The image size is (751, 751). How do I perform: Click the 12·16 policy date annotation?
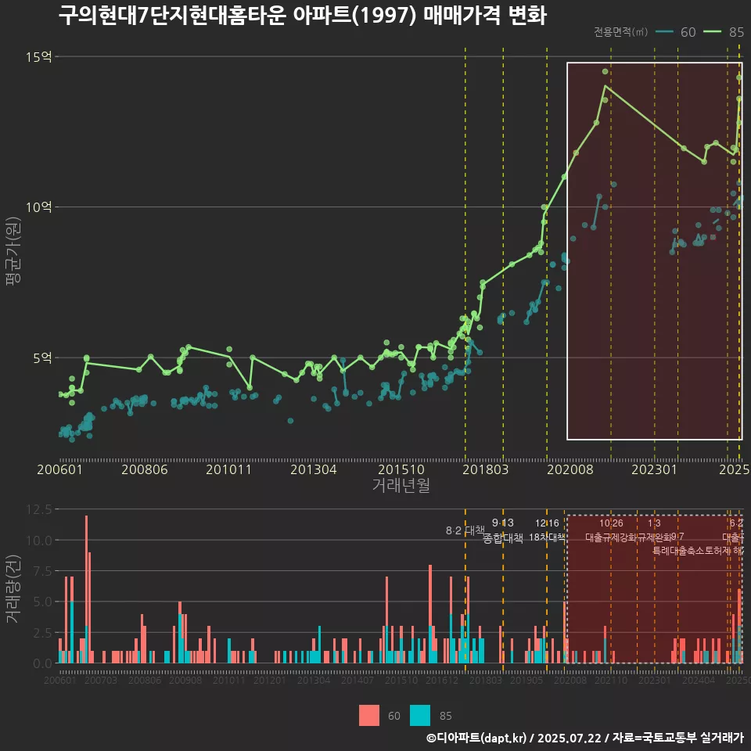pyautogui.click(x=547, y=523)
